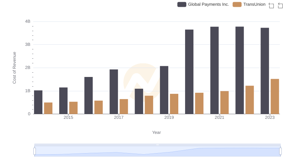This screenshot has height=165, width=287.
Task: Click the right zoom slider handle
Action: point(280,151)
